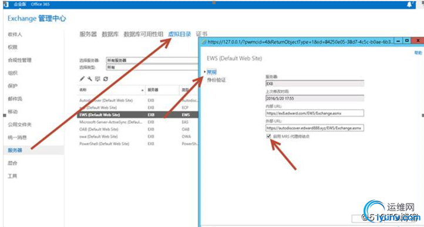424x227 pixels.
Task: Click the Exchange 管理中心 page title
Action: tap(37, 18)
